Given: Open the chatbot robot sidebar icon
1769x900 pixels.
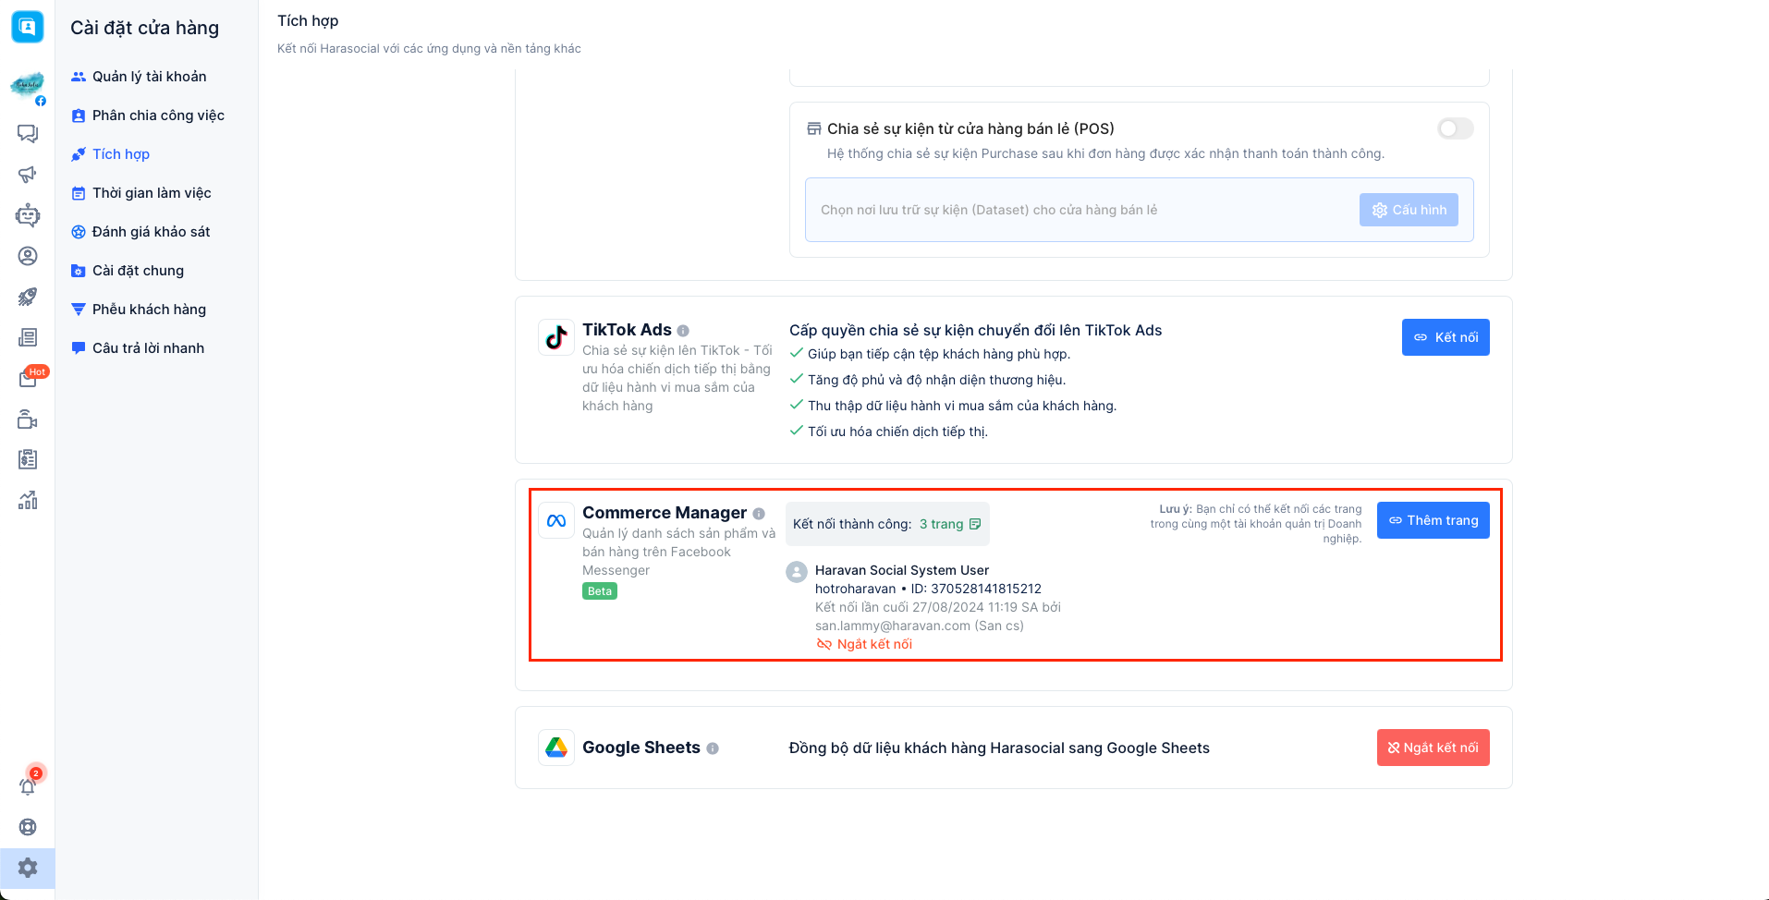Looking at the screenshot, I should tap(28, 215).
